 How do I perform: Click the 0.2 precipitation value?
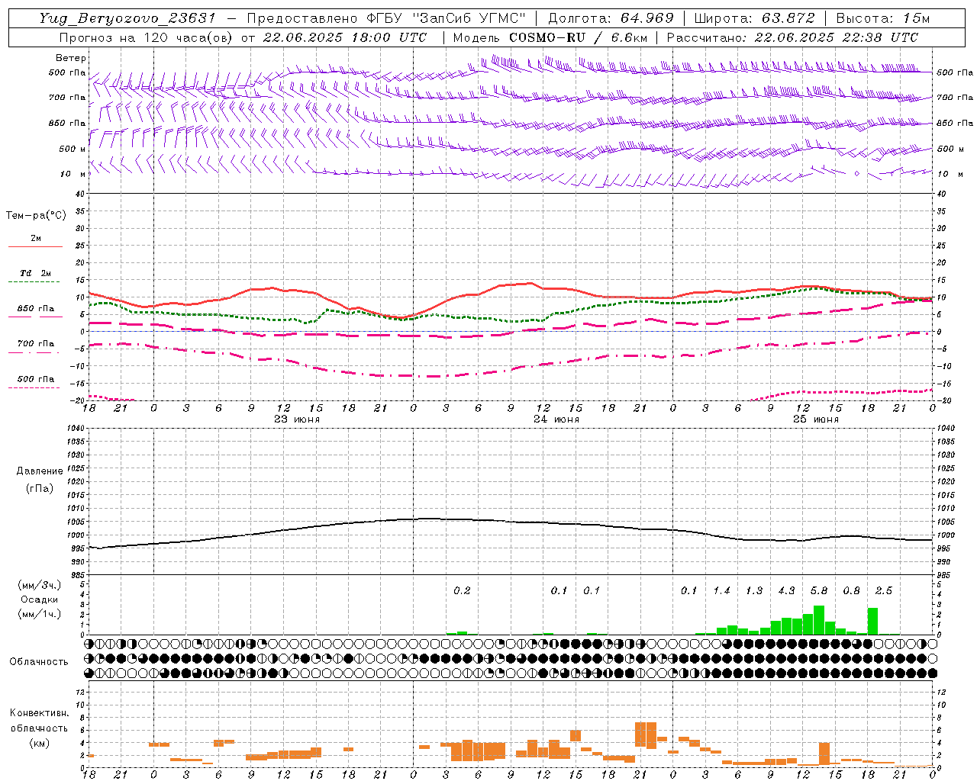pos(462,591)
